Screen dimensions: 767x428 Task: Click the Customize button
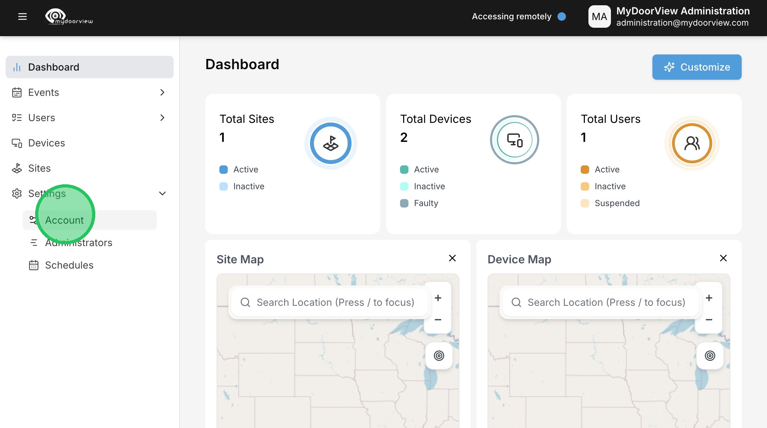tap(697, 67)
